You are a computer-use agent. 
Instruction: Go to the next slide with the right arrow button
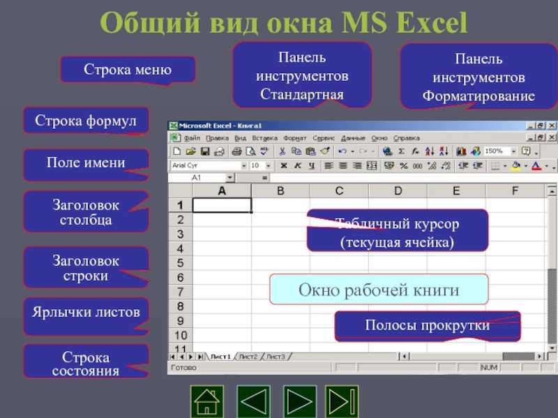pos(300,402)
